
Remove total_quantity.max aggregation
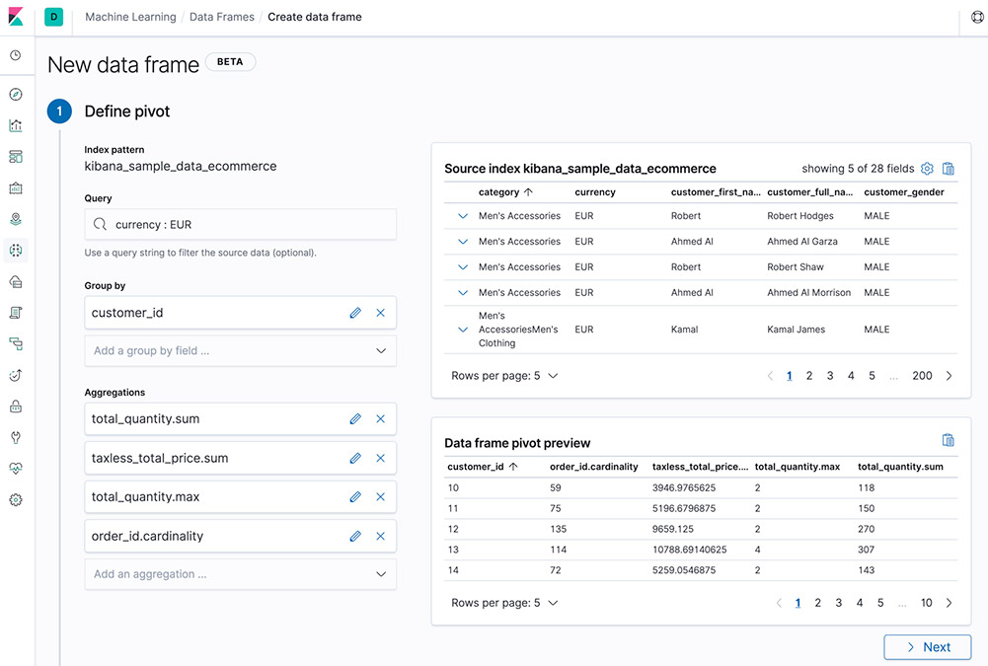click(381, 497)
